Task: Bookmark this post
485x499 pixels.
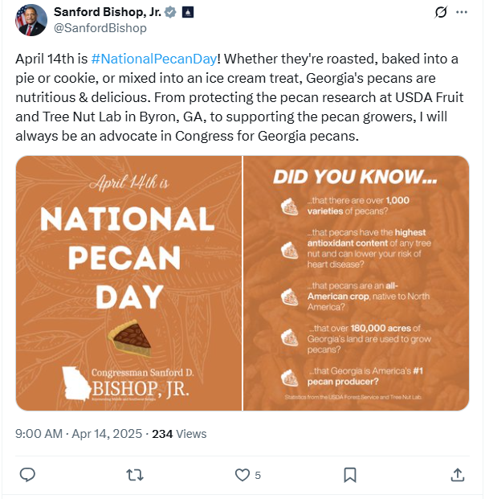Action: (x=350, y=475)
